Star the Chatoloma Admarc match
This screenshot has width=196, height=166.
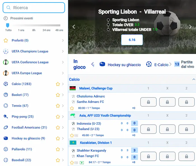pyautogui.click(x=72, y=108)
